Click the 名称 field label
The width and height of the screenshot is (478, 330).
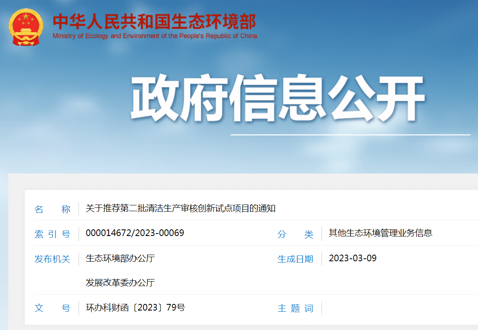pos(52,209)
